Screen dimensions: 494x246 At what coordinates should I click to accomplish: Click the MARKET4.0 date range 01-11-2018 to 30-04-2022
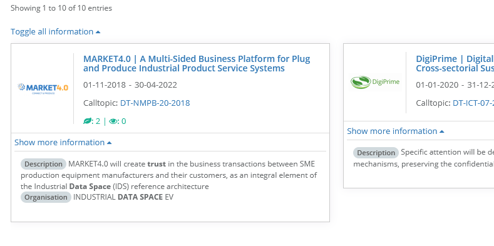(130, 85)
